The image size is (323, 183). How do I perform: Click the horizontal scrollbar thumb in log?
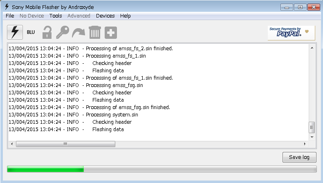tap(65, 144)
